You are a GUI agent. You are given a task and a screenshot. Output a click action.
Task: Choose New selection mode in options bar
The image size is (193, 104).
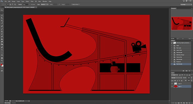[x=8, y=4]
